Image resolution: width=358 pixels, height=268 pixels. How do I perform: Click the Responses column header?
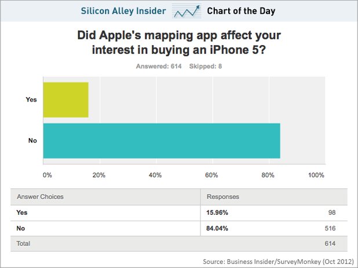[x=223, y=197]
